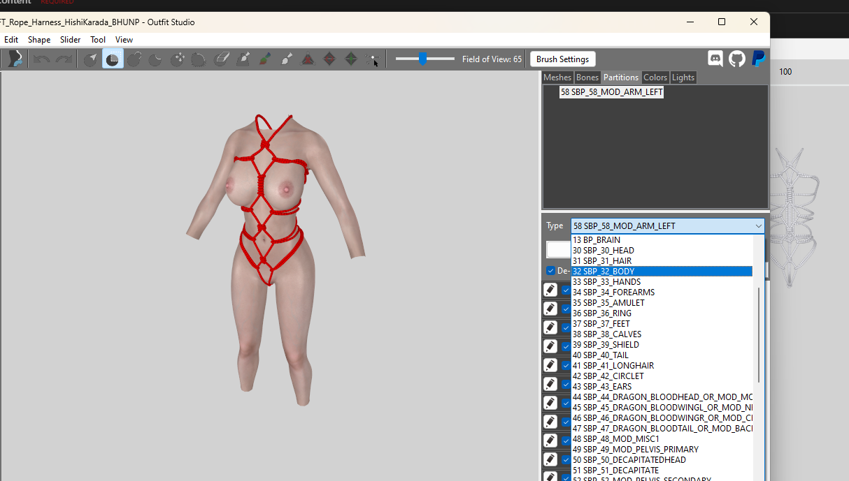Choose the multicolor paint brush tool

point(264,59)
